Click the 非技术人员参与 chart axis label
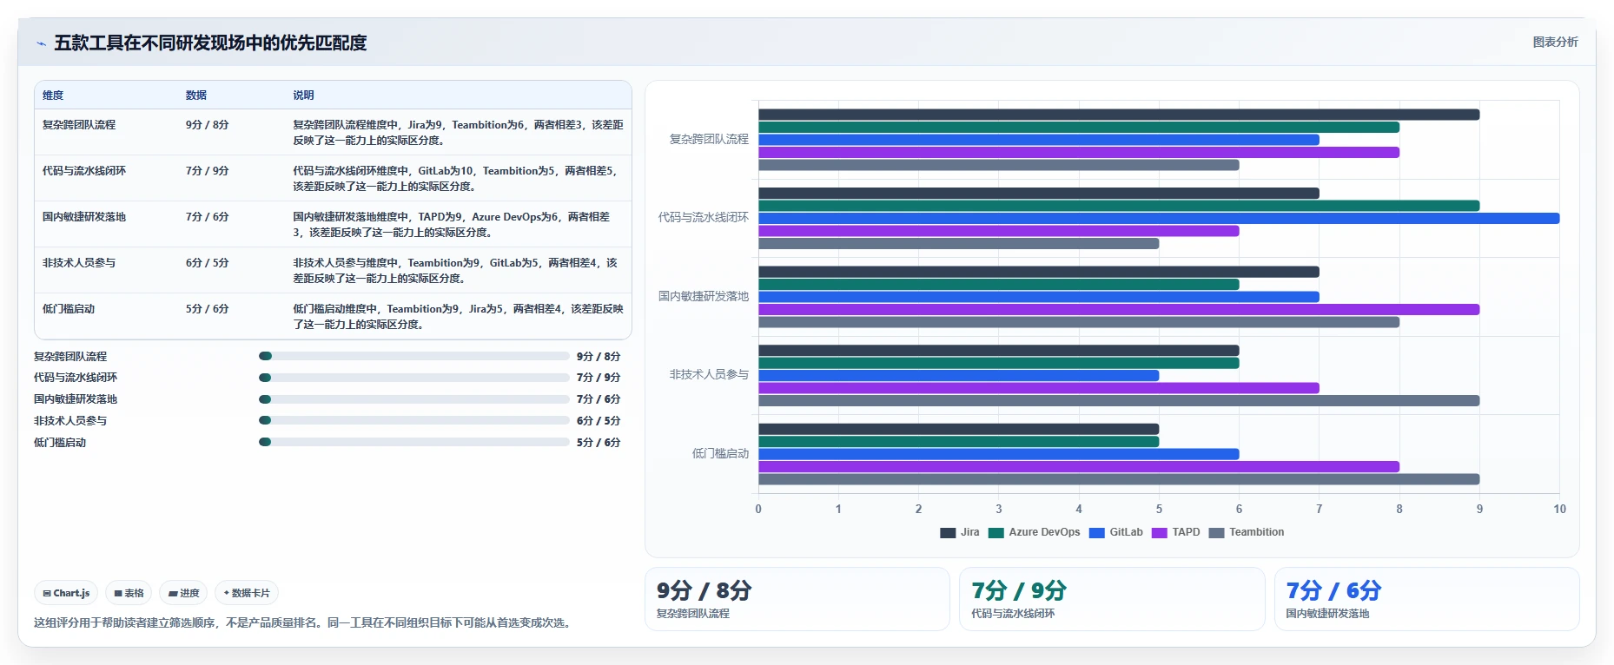The width and height of the screenshot is (1614, 665). click(709, 375)
